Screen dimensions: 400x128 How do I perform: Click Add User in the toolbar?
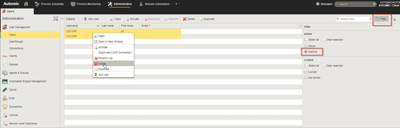pos(91,19)
